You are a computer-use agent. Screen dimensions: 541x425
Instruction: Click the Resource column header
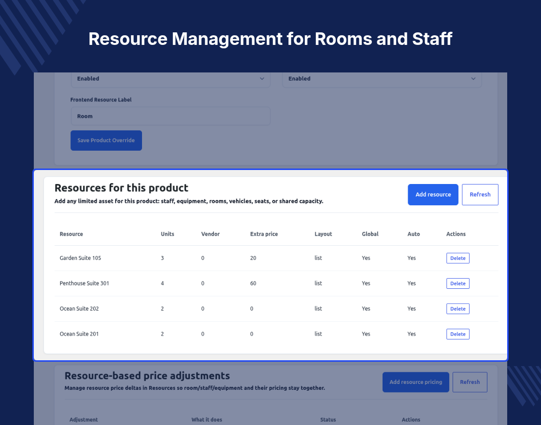pyautogui.click(x=71, y=234)
